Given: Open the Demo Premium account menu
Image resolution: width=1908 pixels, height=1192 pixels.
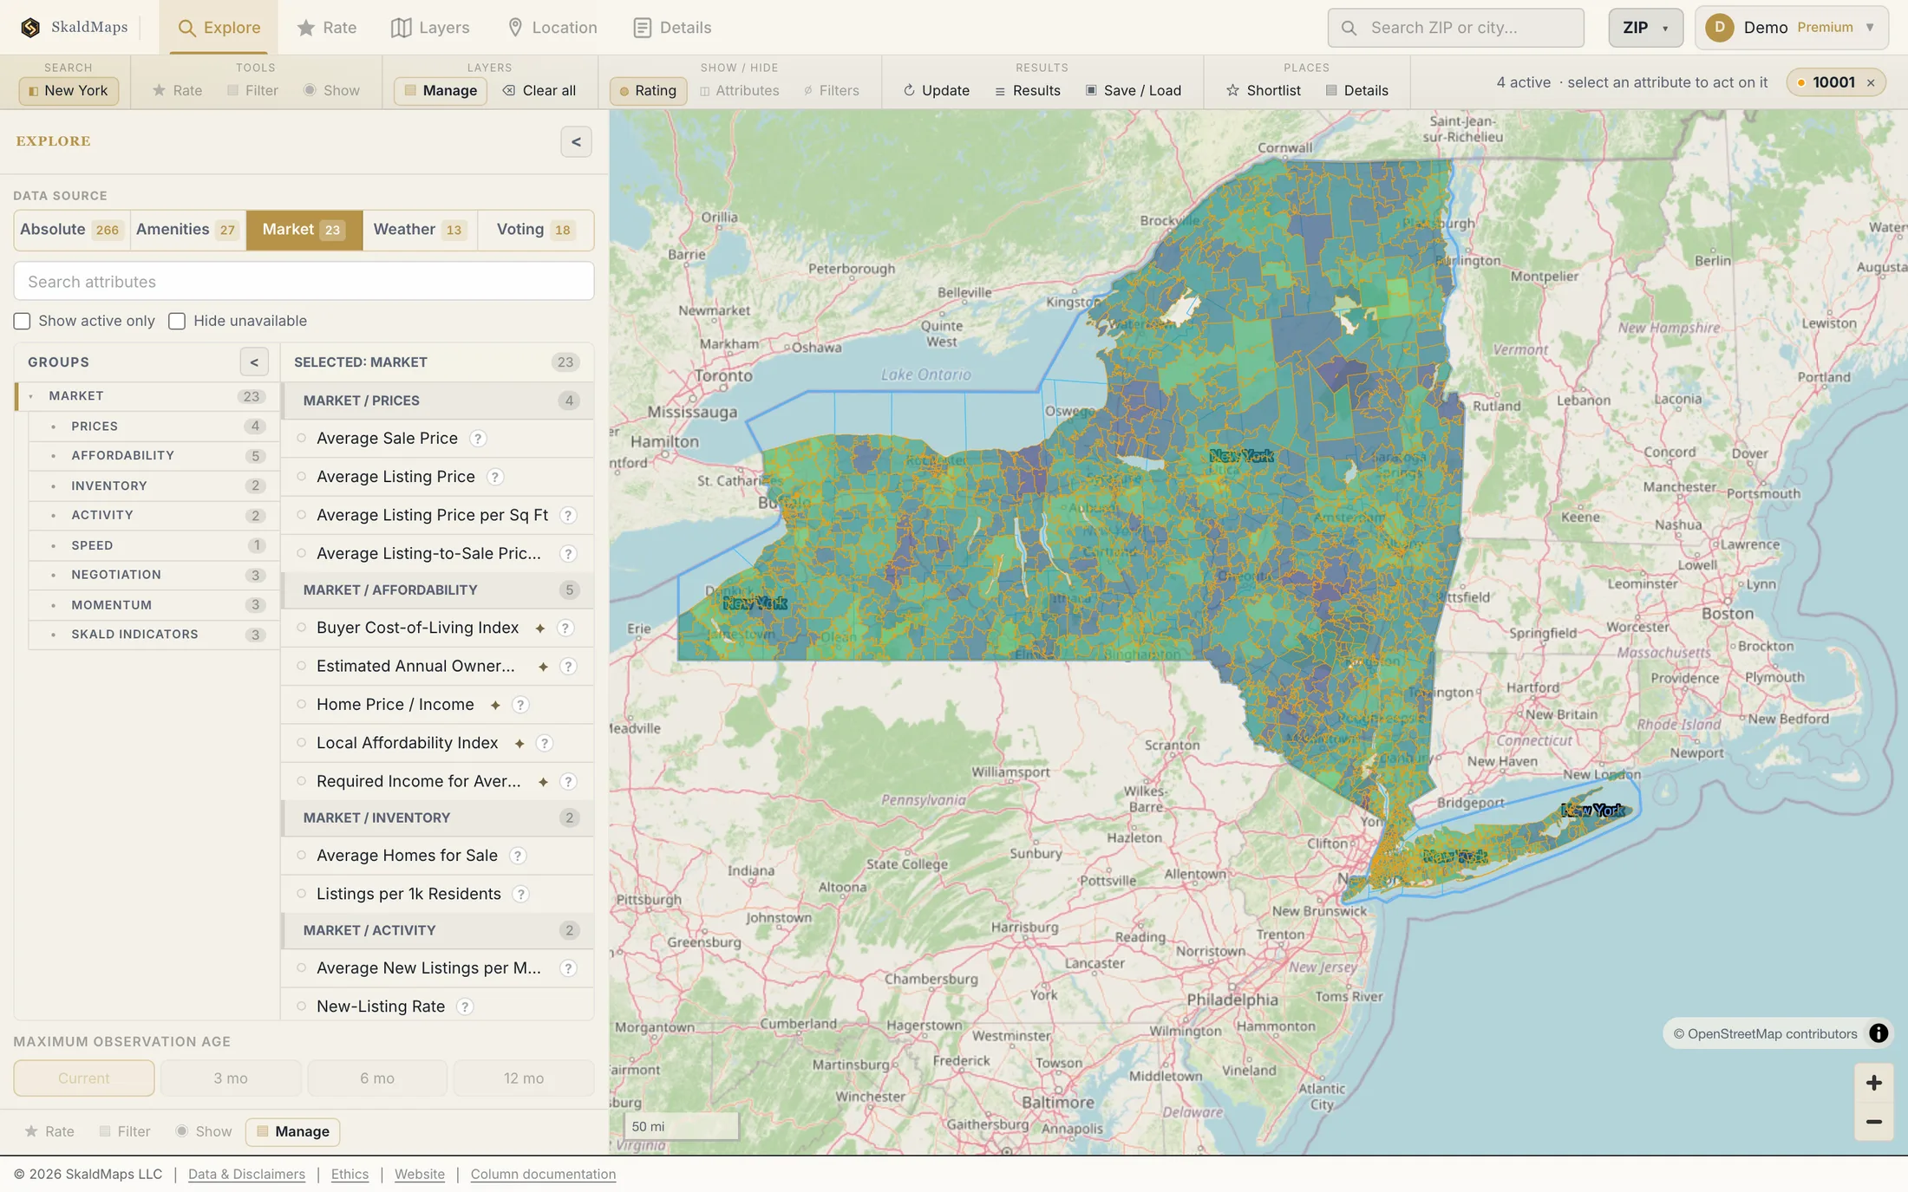Looking at the screenshot, I should 1792,28.
